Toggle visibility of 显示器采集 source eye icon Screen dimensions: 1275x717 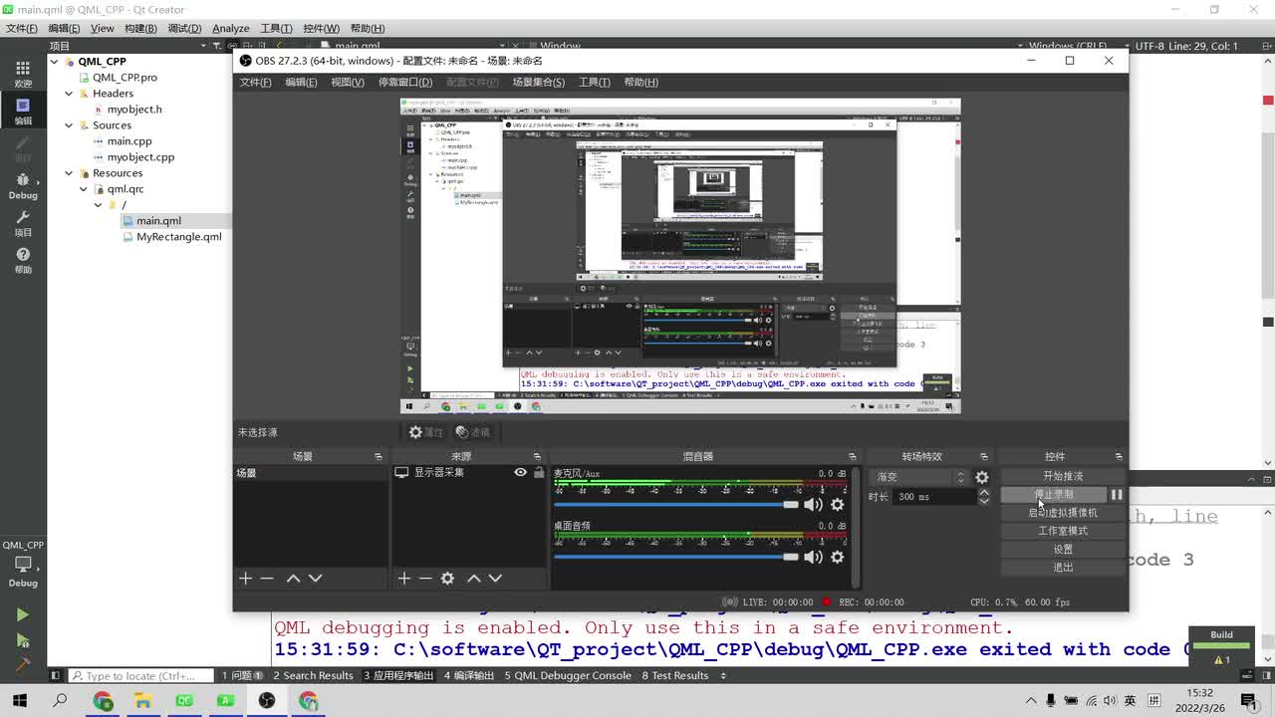pos(520,473)
